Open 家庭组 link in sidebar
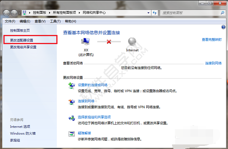Image resolution: width=228 pixels, height=149 pixels. point(15,140)
